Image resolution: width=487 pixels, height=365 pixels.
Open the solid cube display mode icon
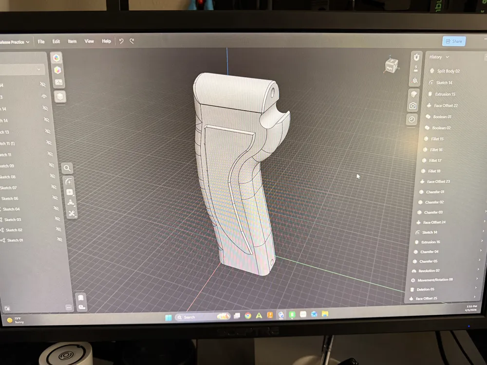click(x=413, y=94)
